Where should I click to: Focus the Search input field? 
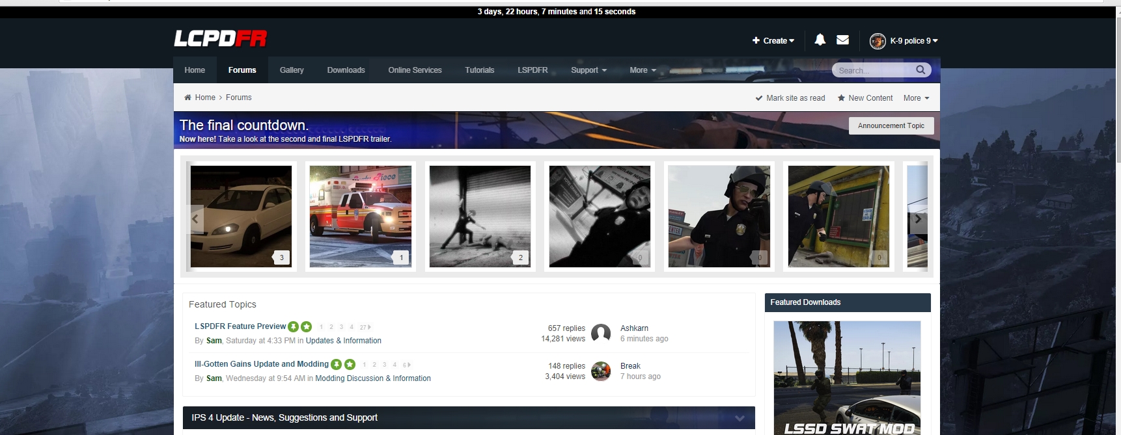pos(874,70)
